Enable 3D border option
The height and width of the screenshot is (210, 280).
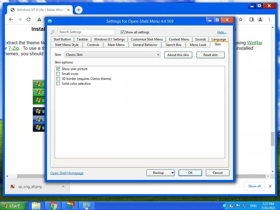pyautogui.click(x=58, y=78)
